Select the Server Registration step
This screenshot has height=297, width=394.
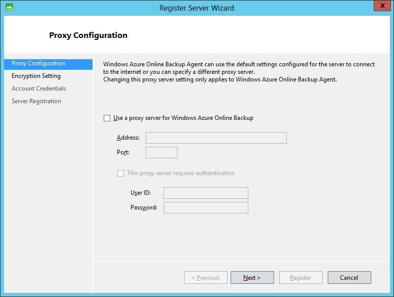coord(36,101)
